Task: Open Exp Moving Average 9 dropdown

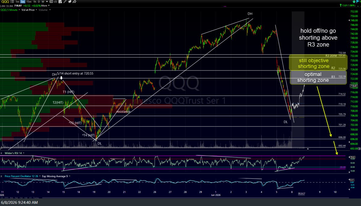Action: pyautogui.click(x=69, y=176)
